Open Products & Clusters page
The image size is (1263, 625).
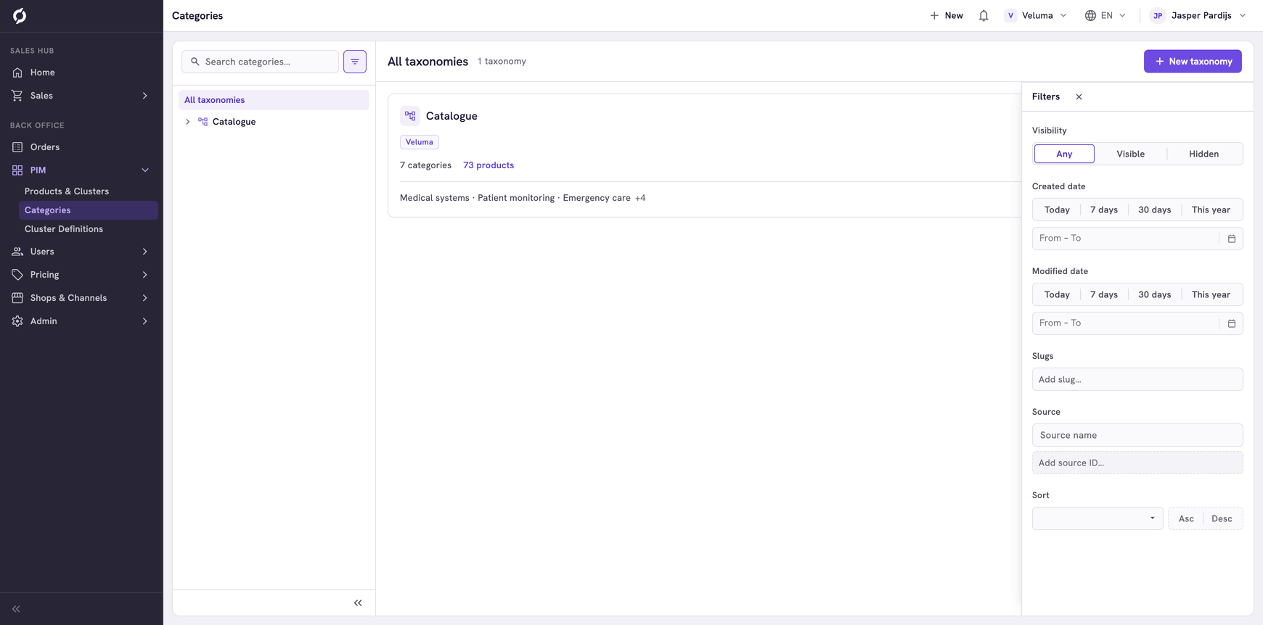point(67,191)
